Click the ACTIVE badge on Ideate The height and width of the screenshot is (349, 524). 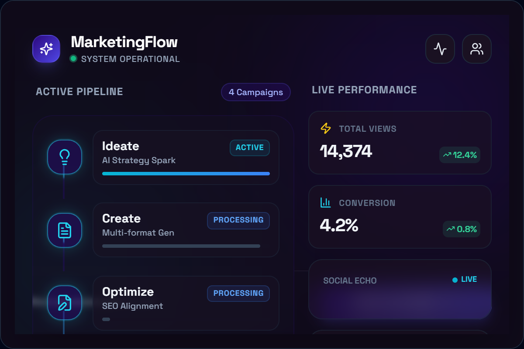[x=250, y=147]
